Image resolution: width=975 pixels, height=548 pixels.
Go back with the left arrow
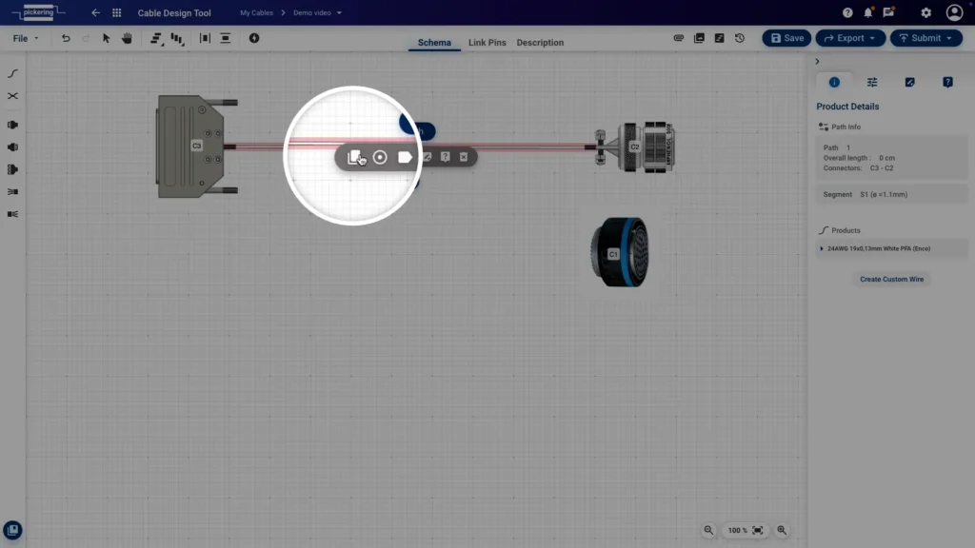coord(95,12)
